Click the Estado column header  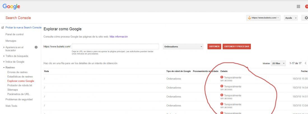point(224,71)
